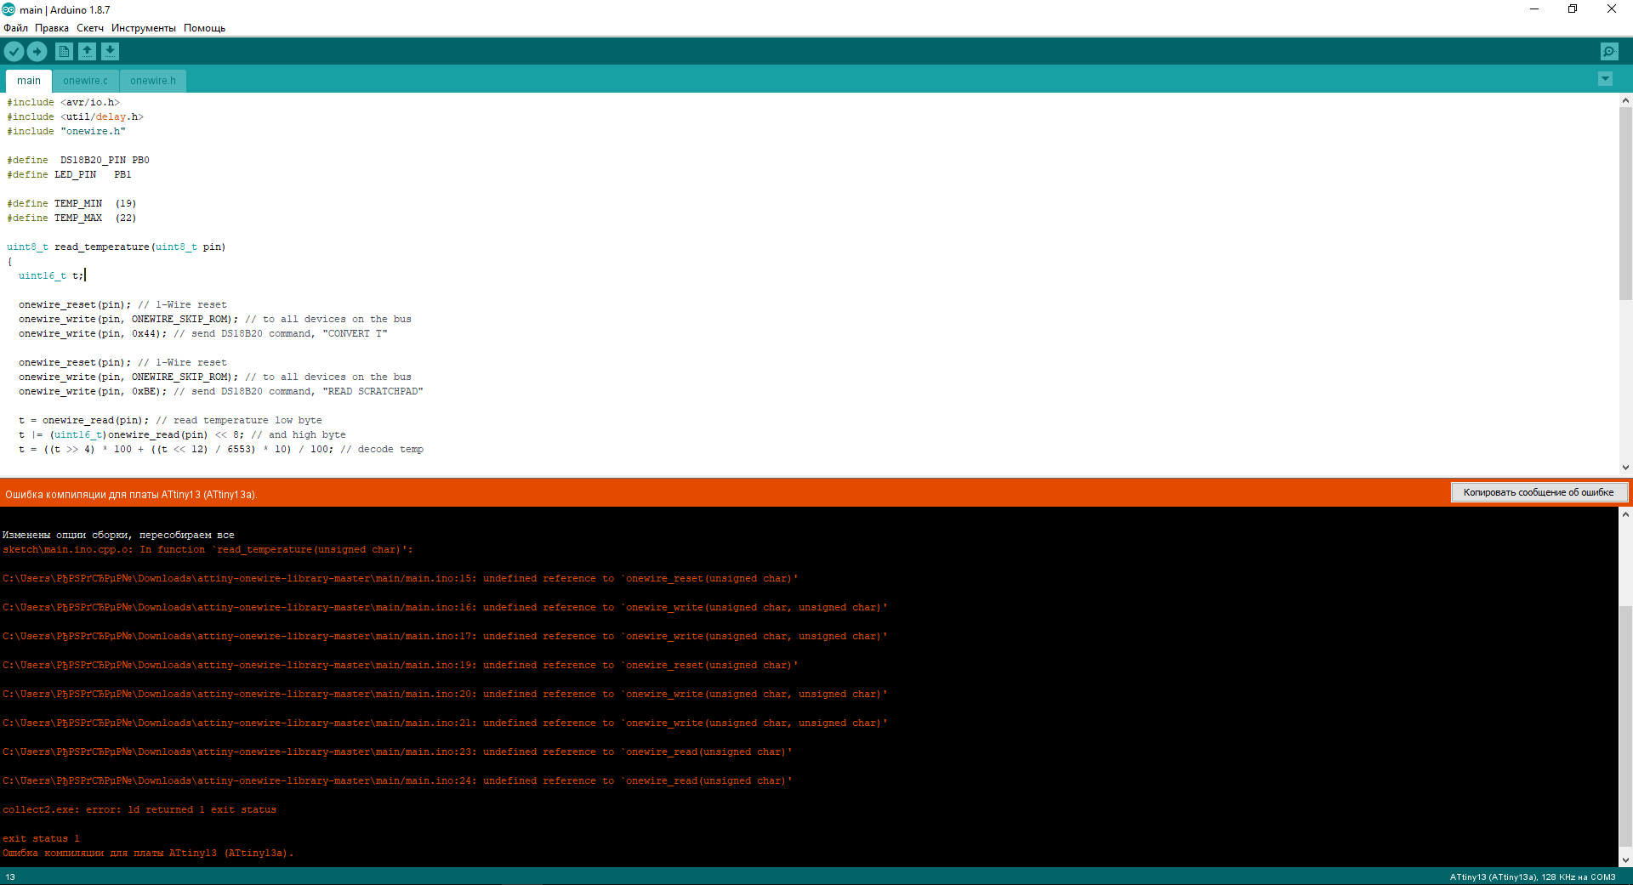Open the Файл menu
1633x885 pixels.
pos(15,28)
